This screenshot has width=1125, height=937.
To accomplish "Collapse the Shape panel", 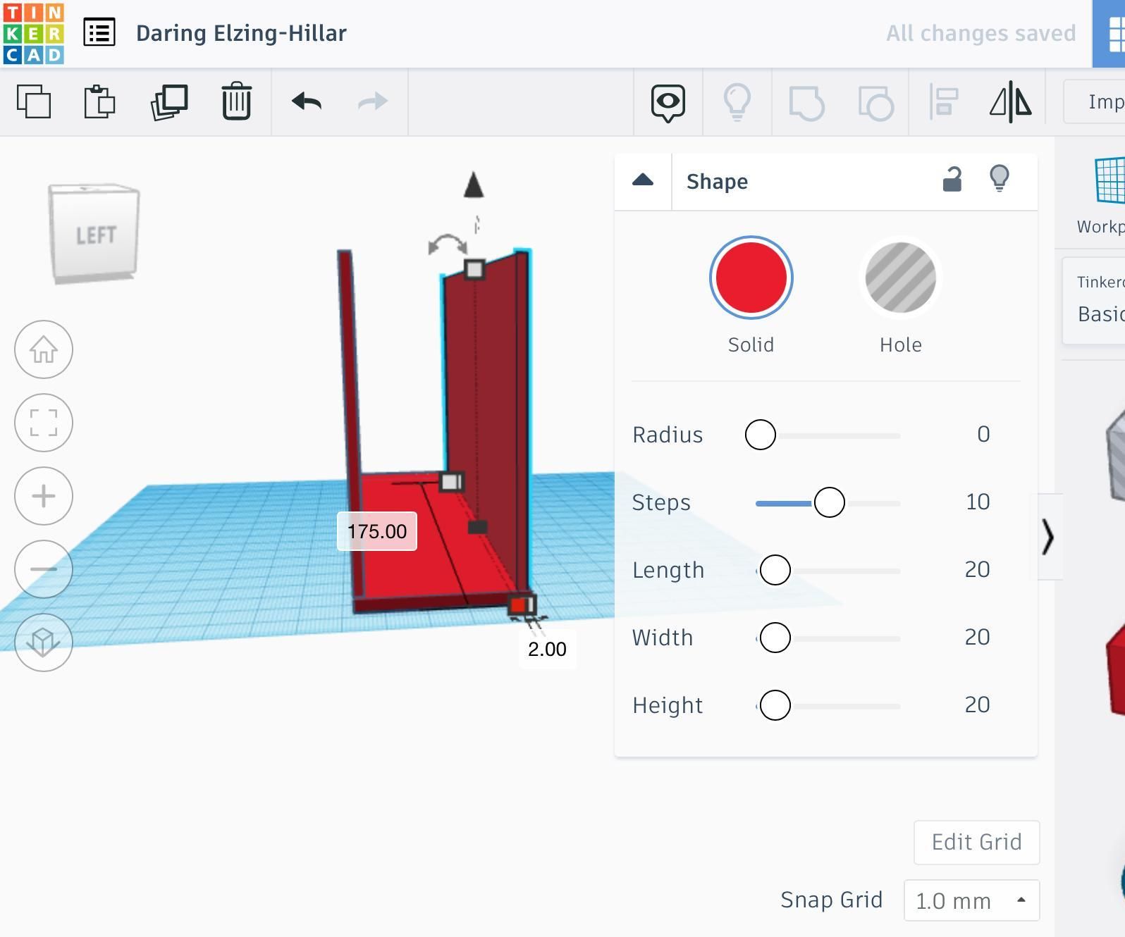I will click(x=643, y=180).
